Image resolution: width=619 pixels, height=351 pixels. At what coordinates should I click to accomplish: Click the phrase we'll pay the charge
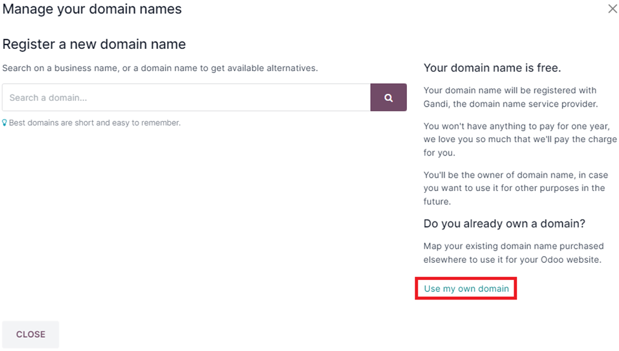(580, 140)
